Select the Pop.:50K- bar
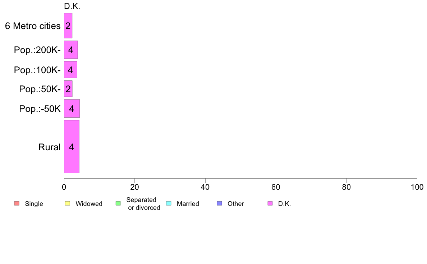 68,89
